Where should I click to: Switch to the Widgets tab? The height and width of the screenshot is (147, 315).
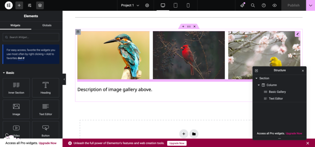15,25
